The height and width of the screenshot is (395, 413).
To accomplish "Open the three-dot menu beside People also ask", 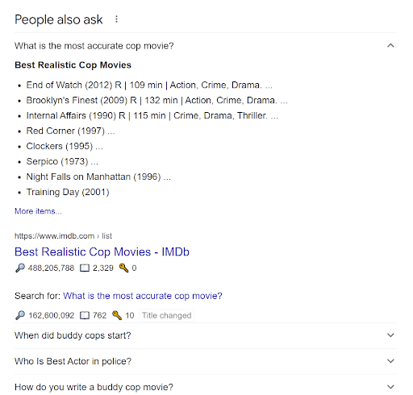I will tap(116, 19).
